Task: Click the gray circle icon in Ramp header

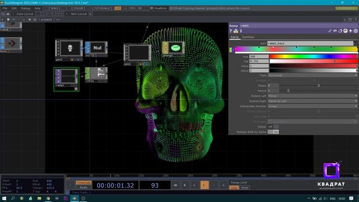Action: (356, 31)
